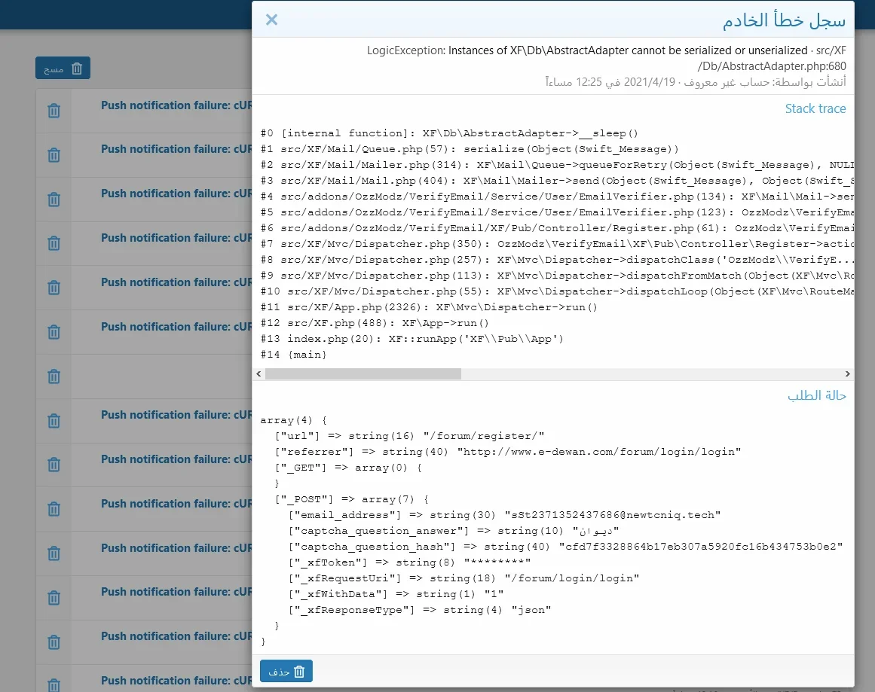Click stack line '#2 src/XF/Mail/Mailer.php(314)'
Screen dimensions: 875x692
coord(557,165)
